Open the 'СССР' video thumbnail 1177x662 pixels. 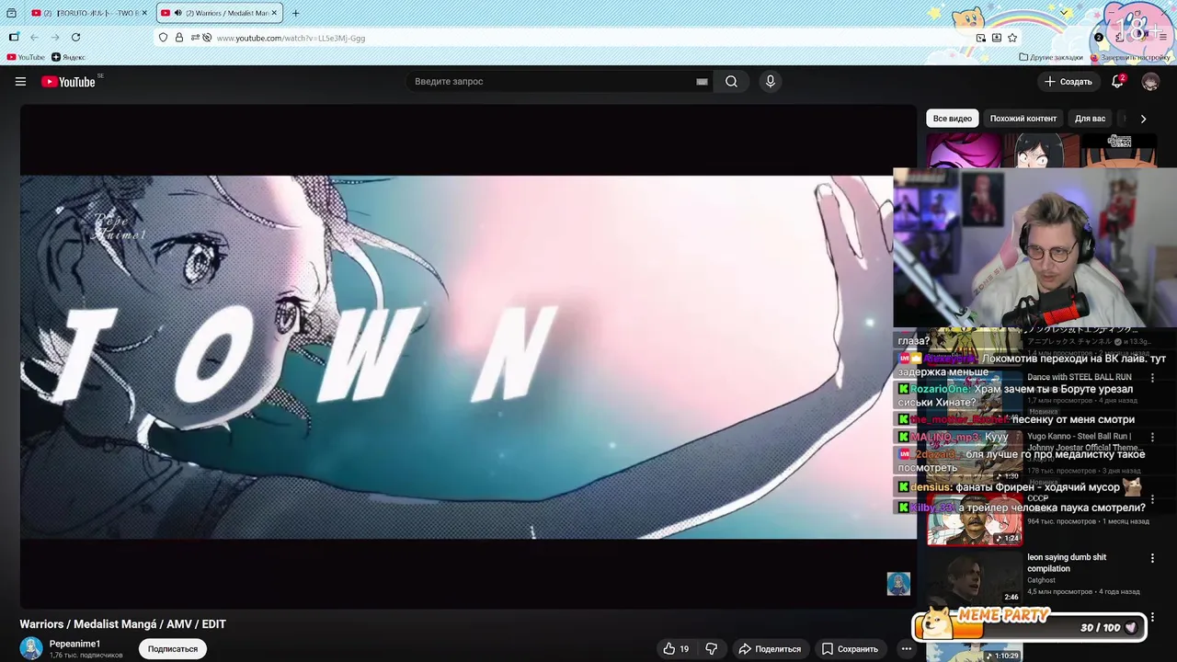(975, 519)
